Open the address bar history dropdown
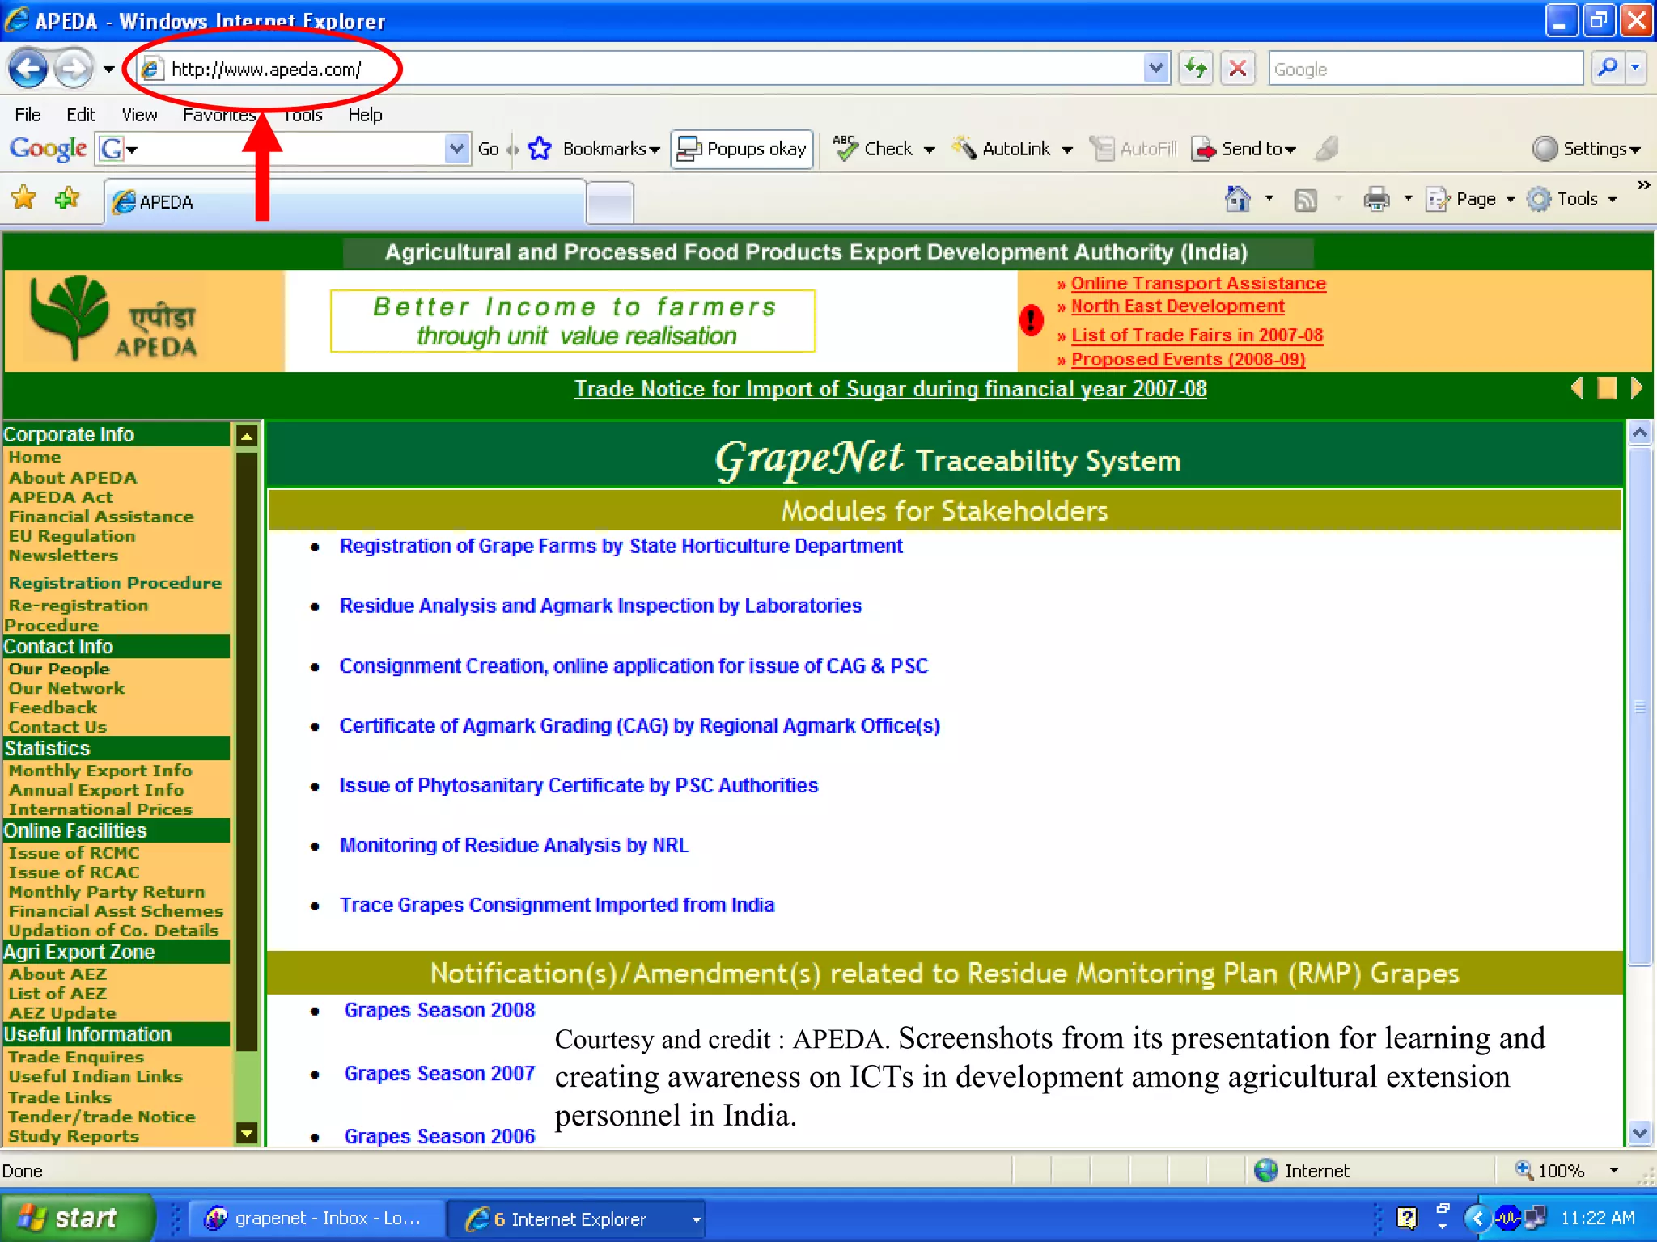Image resolution: width=1657 pixels, height=1242 pixels. pyautogui.click(x=1156, y=69)
